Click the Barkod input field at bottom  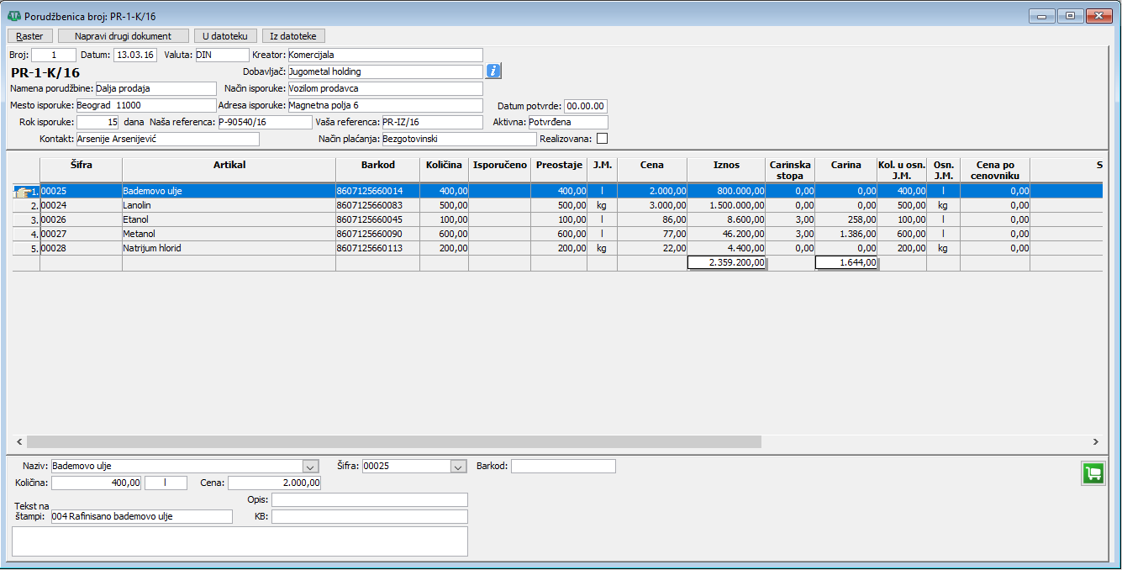coord(563,467)
